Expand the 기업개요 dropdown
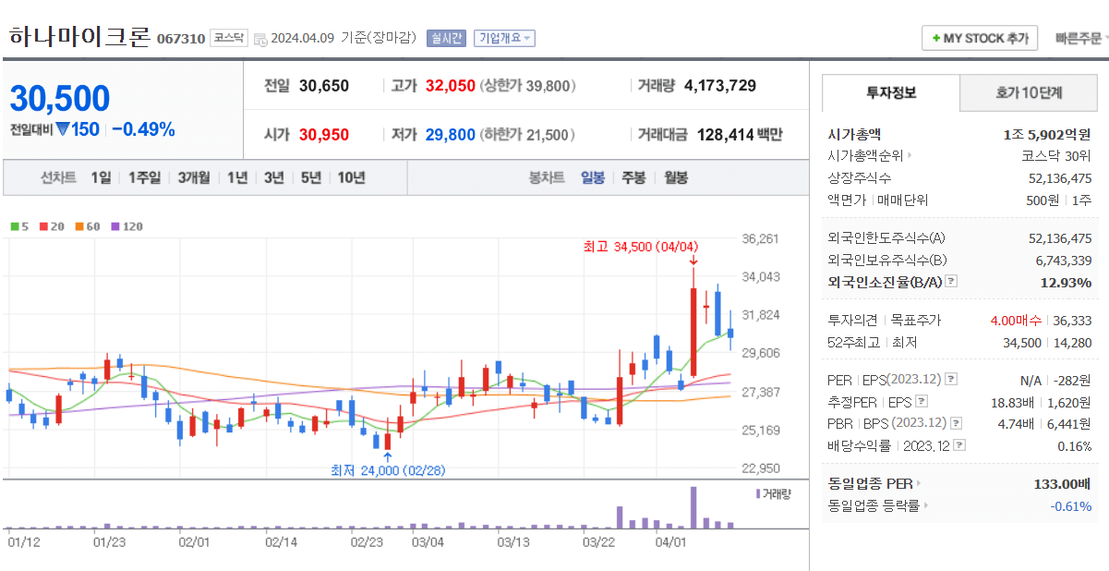The height and width of the screenshot is (571, 1109). 504,38
